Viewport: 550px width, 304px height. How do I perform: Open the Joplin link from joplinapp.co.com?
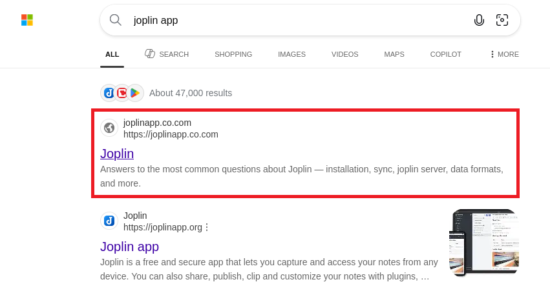click(117, 154)
